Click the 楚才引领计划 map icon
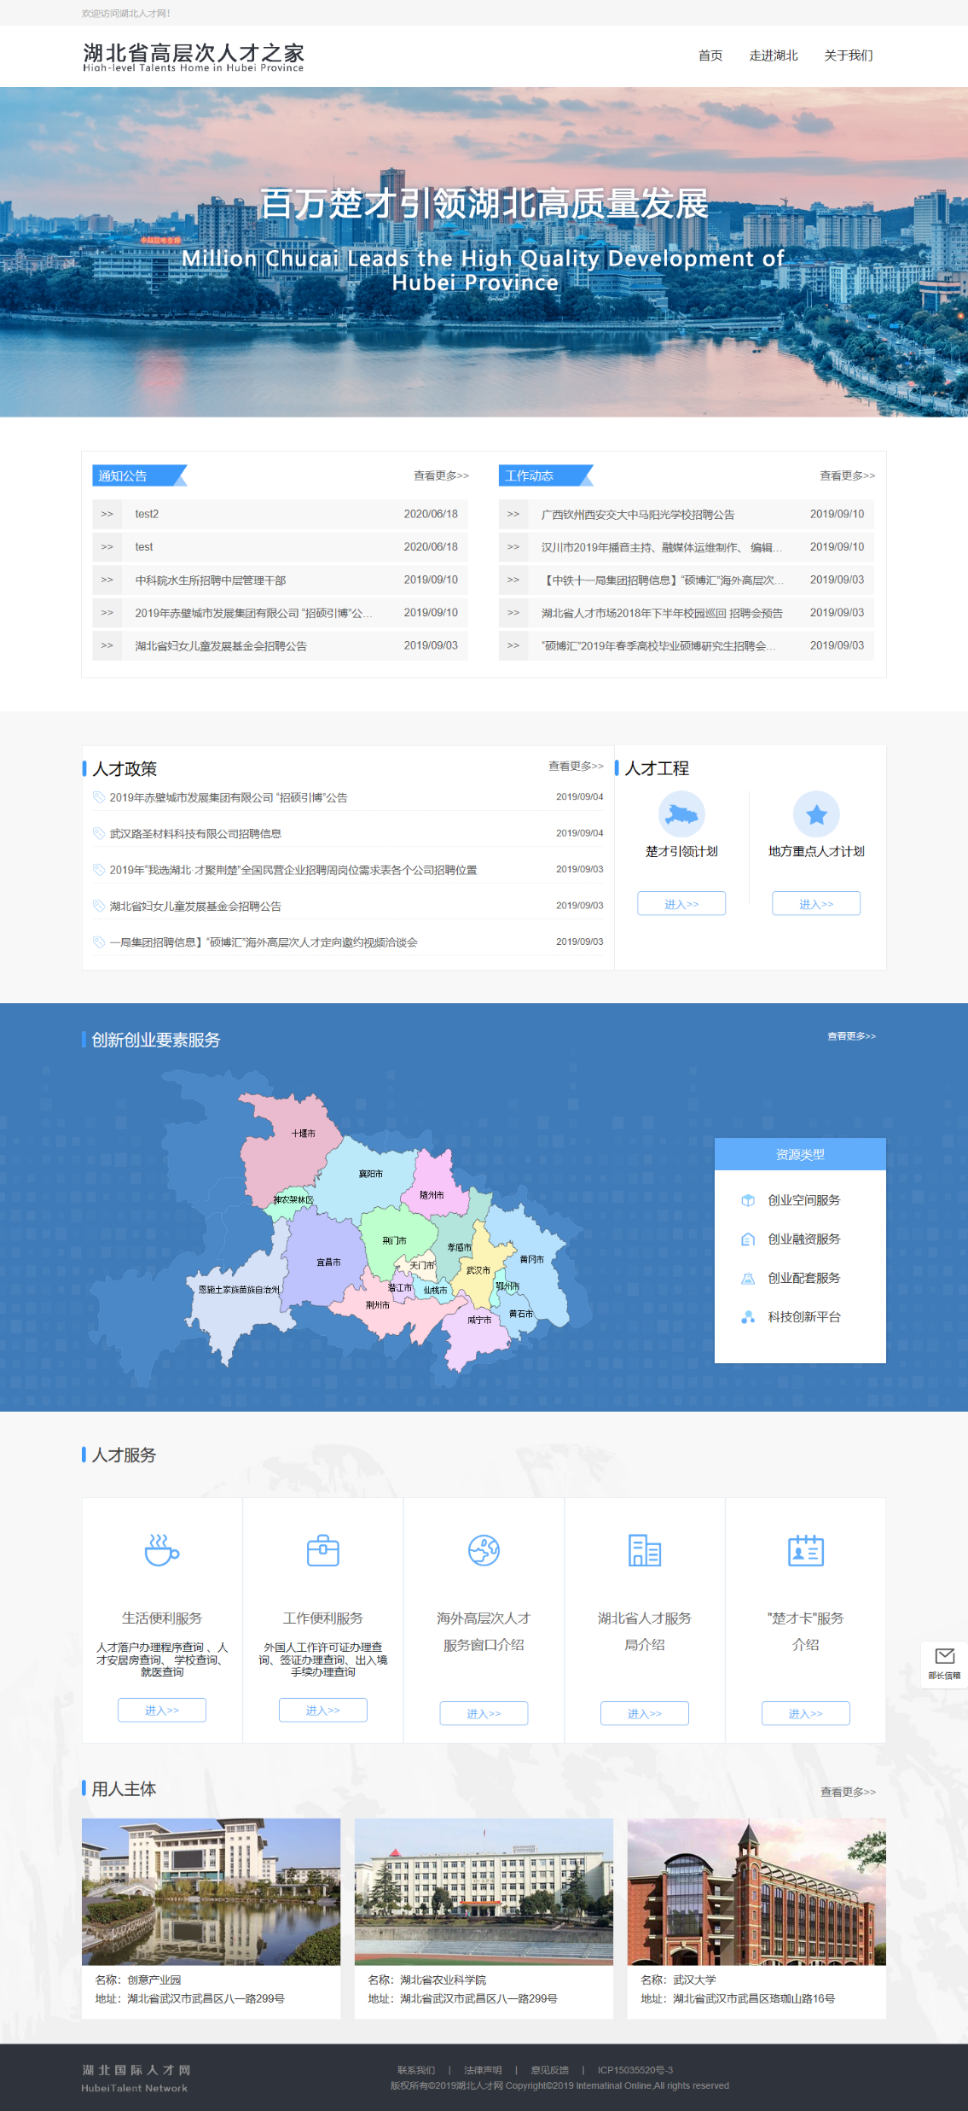This screenshot has height=2111, width=968. coord(681,814)
